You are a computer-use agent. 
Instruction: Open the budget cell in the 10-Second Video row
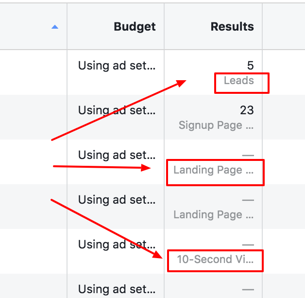(117, 245)
